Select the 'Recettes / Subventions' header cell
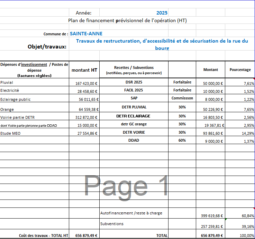 click(134, 70)
